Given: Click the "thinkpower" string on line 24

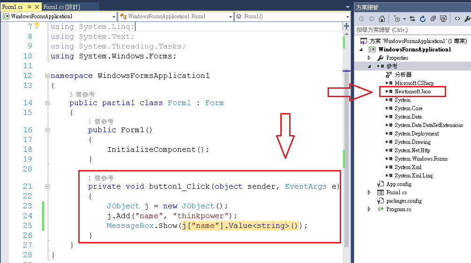Looking at the screenshot, I should pyautogui.click(x=201, y=216).
